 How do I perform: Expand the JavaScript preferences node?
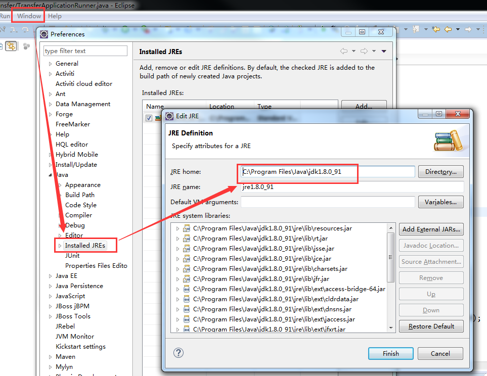(50, 296)
